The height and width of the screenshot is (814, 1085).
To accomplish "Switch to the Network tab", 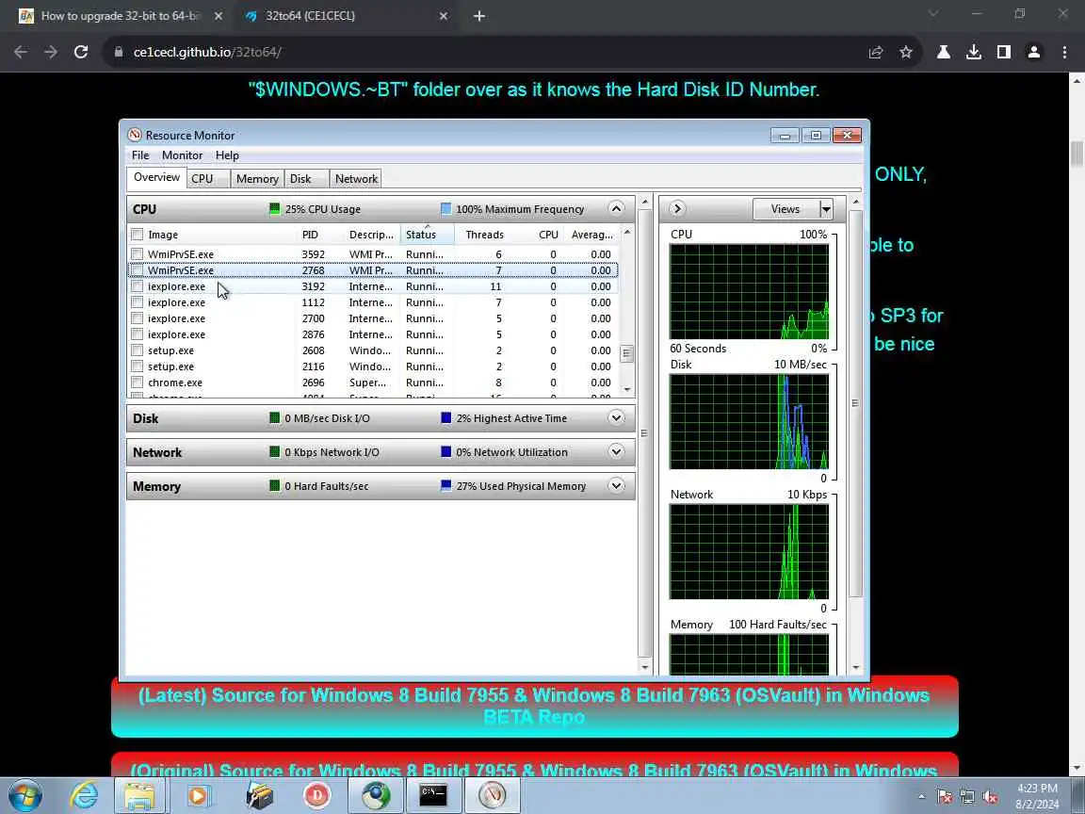I will point(356,179).
